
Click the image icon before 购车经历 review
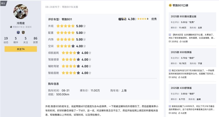(170, 35)
